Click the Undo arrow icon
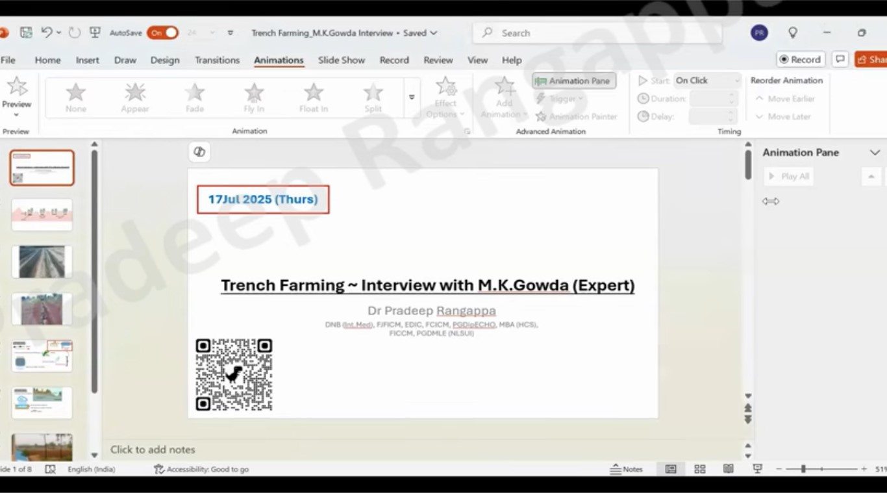This screenshot has height=499, width=887. click(46, 32)
